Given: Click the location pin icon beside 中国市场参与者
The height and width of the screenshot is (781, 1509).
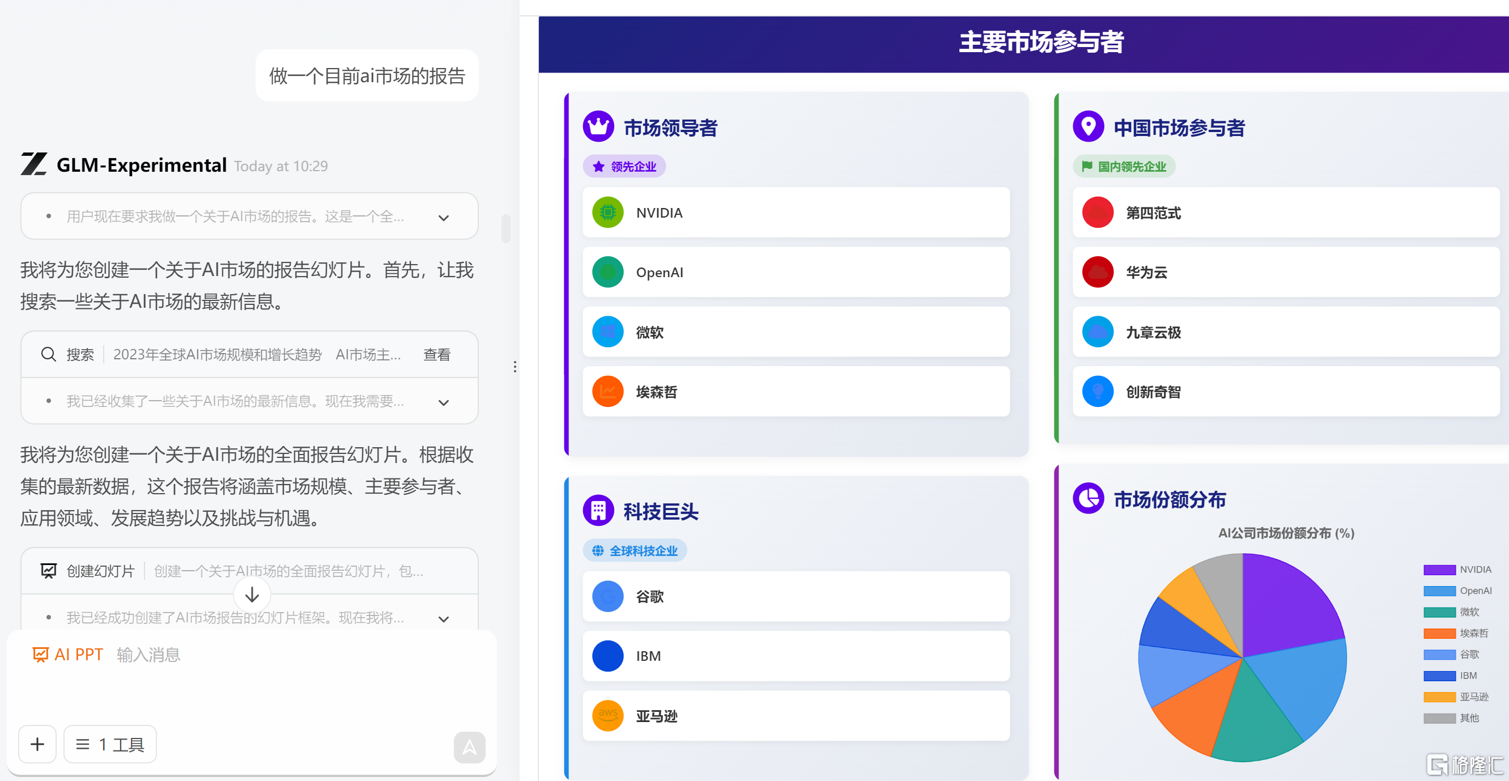Looking at the screenshot, I should (1088, 126).
